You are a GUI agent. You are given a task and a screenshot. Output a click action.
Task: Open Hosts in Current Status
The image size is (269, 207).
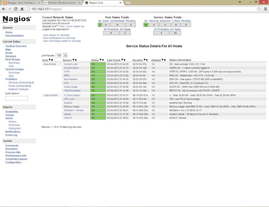pyautogui.click(x=9, y=53)
